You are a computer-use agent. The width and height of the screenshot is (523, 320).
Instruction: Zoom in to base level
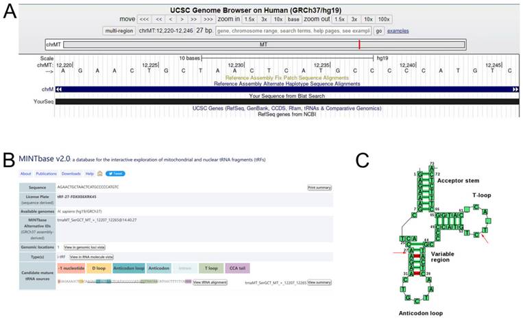pyautogui.click(x=293, y=19)
